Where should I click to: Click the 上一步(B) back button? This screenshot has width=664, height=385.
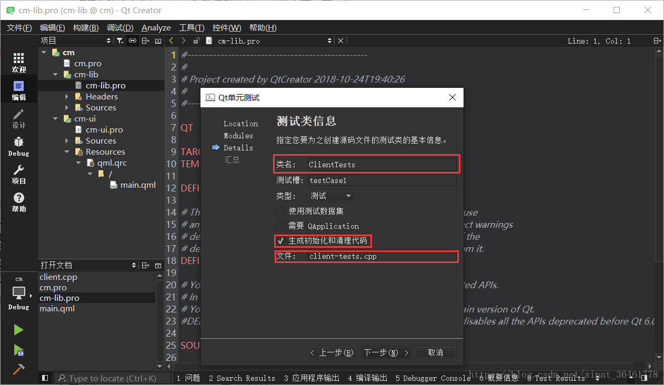click(x=333, y=352)
